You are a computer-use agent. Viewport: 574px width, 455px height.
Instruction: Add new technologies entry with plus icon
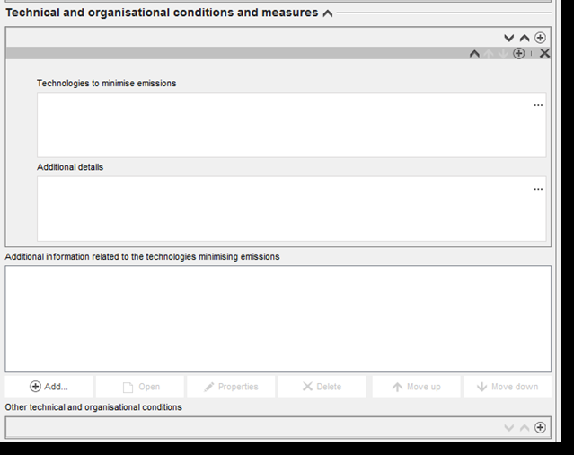pyautogui.click(x=540, y=38)
